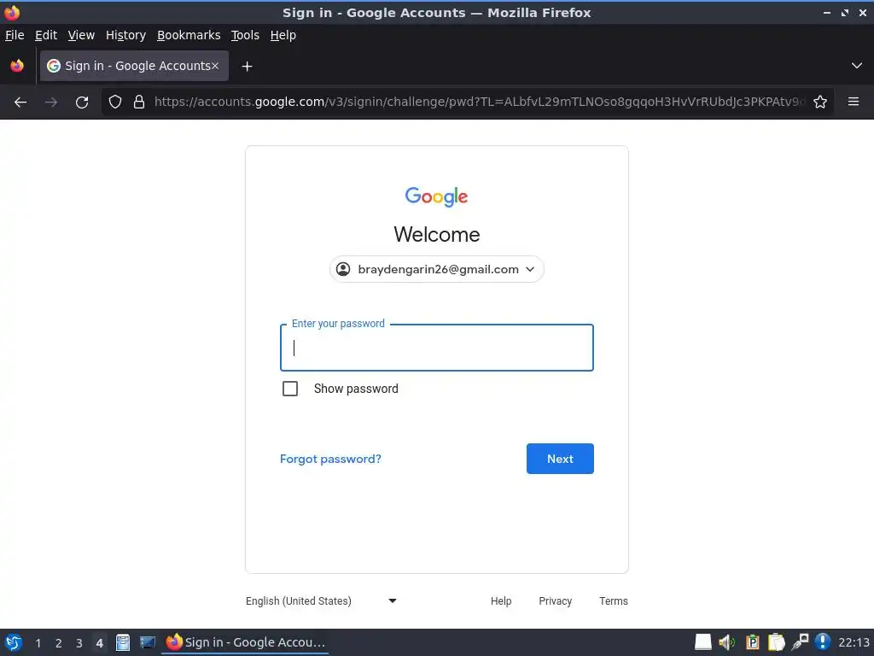Open the green P tray icon
This screenshot has width=874, height=656.
(752, 642)
